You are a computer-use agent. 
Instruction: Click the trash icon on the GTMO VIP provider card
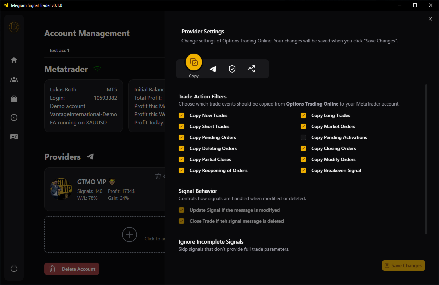[x=158, y=176]
